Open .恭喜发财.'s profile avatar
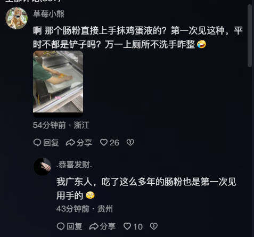The width and height of the screenshot is (254, 237). [x=42, y=166]
